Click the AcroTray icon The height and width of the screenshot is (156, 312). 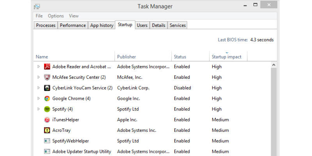coord(47,130)
